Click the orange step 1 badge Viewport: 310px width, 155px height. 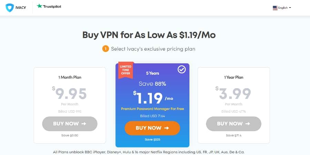(x=105, y=49)
